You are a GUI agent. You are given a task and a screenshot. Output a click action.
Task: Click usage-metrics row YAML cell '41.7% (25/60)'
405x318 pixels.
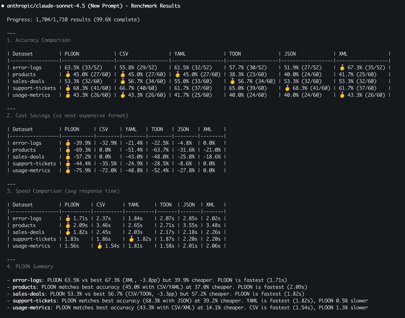coord(193,95)
